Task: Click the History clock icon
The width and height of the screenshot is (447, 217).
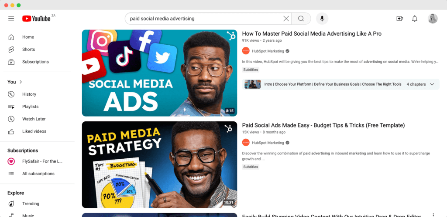Action: click(11, 94)
